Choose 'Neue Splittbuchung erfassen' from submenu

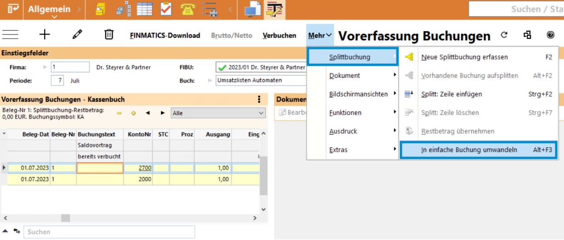tap(464, 57)
